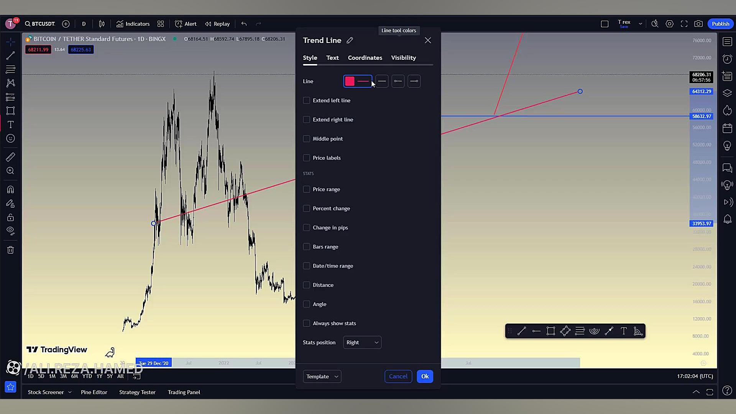Switch to the Coordinates tab
This screenshot has width=736, height=414.
pos(365,58)
